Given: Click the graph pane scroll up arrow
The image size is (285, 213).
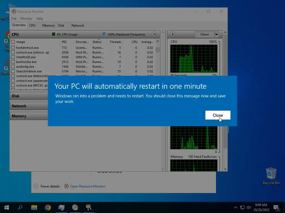Looking at the screenshot, I should [x=225, y=32].
